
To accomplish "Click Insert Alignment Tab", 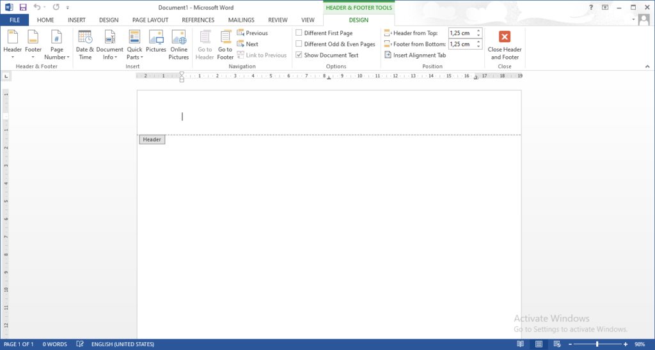I will pyautogui.click(x=415, y=56).
